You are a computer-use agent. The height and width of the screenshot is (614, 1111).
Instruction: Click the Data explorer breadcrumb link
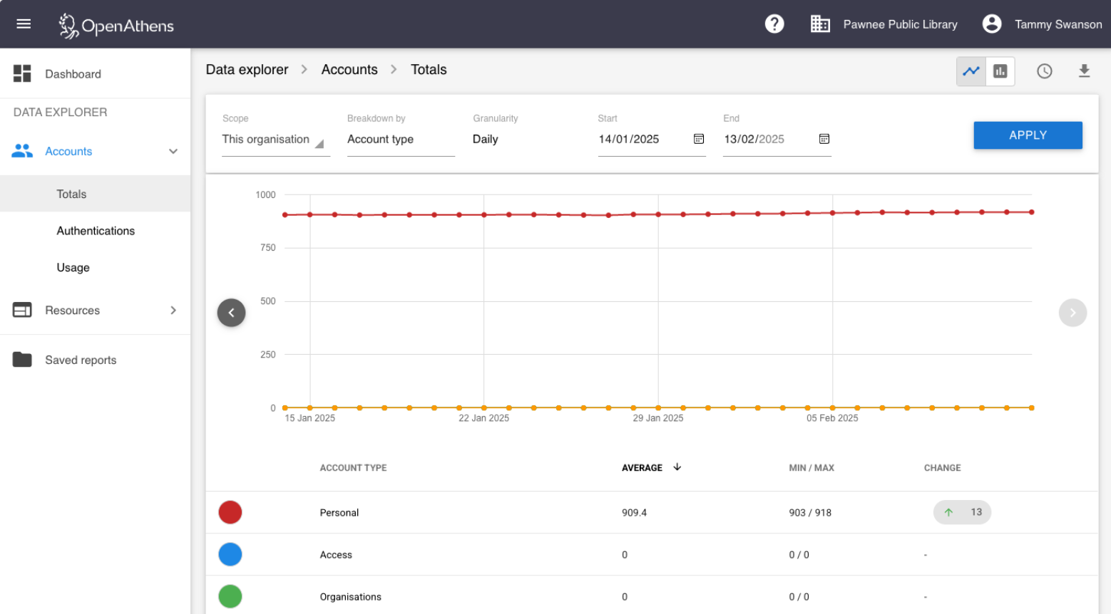(247, 70)
